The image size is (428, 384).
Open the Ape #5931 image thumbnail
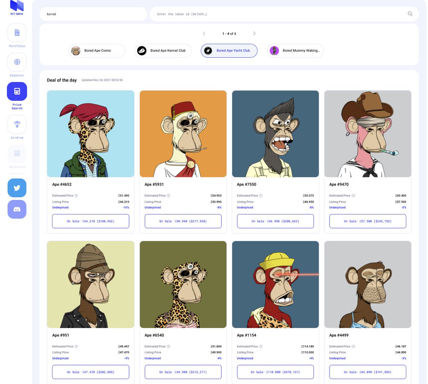pyautogui.click(x=183, y=134)
